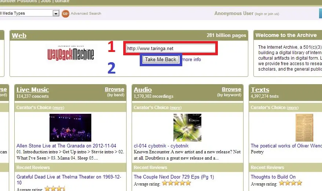
Task: Open the cybotnik album cover thumbnail
Action: coord(187,128)
